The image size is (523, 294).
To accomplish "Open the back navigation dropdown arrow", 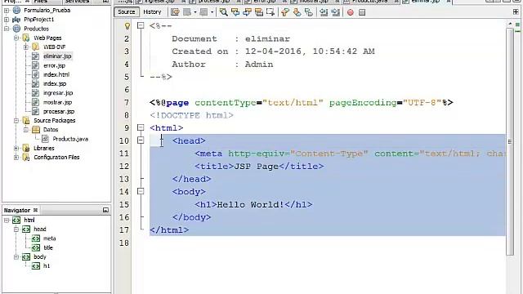I will [195, 12].
